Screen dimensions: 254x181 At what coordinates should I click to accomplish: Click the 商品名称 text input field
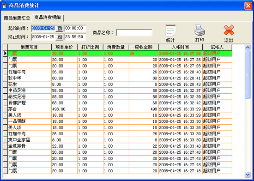(134, 33)
